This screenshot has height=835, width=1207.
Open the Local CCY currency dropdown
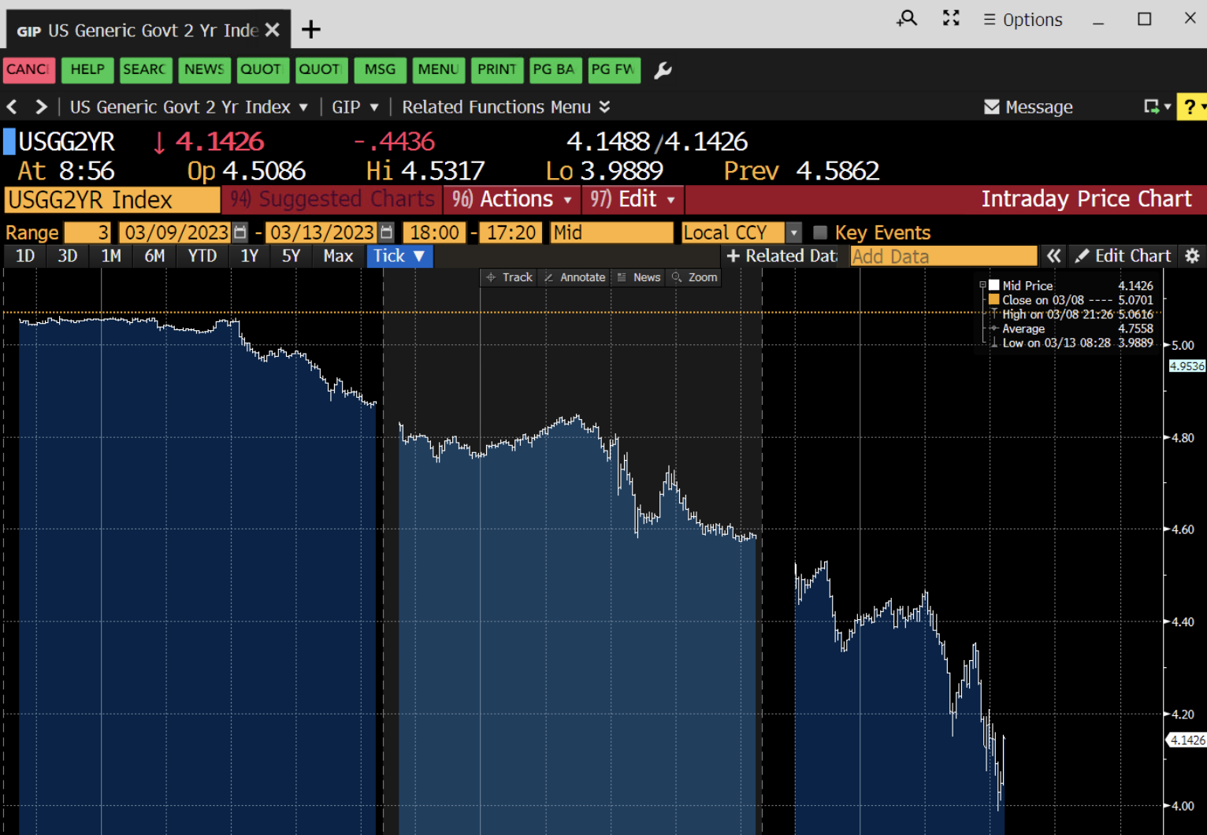tap(794, 232)
